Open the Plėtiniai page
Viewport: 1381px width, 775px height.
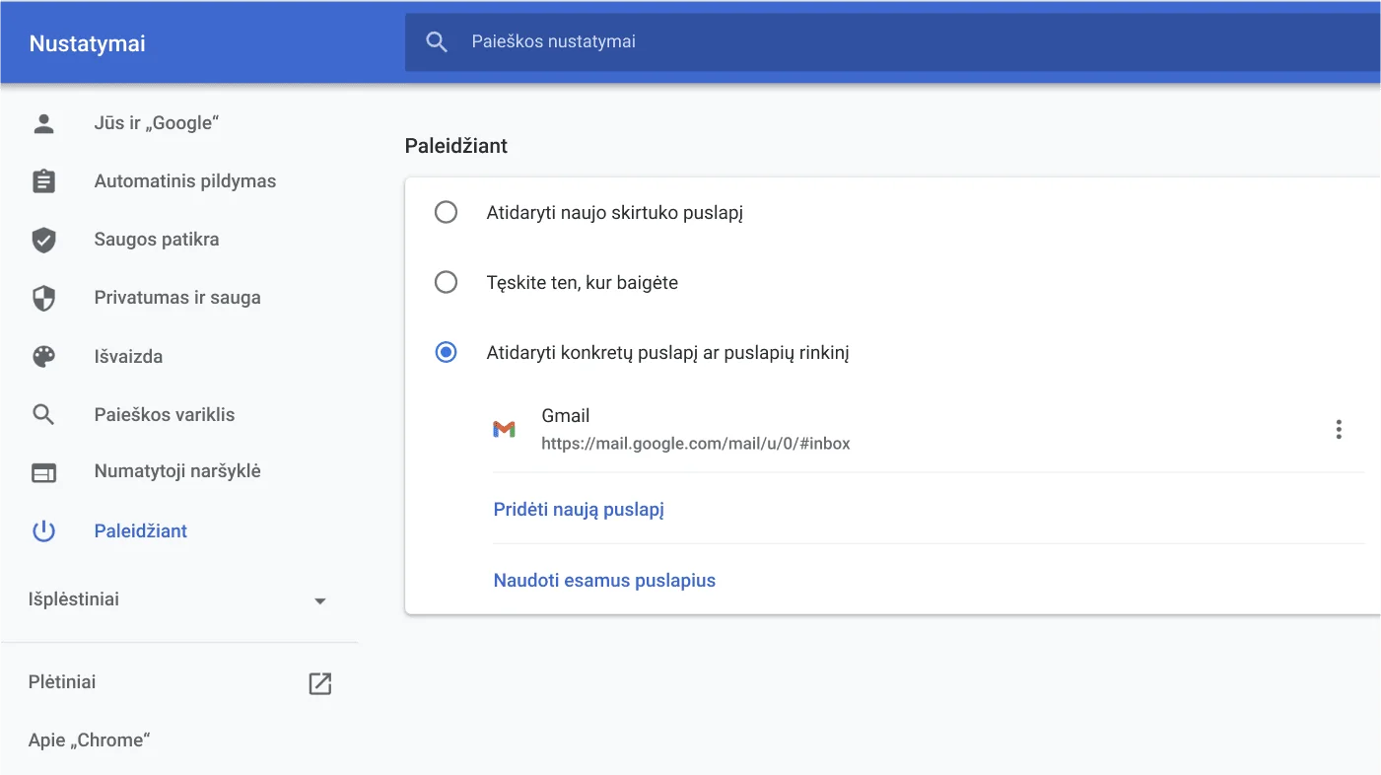pos(62,681)
